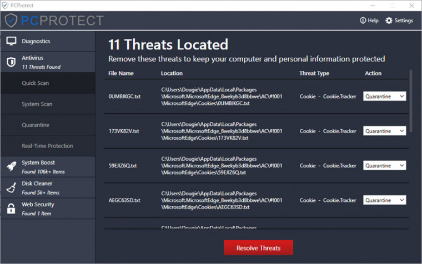
Task: Click the Help info icon
Action: [363, 21]
